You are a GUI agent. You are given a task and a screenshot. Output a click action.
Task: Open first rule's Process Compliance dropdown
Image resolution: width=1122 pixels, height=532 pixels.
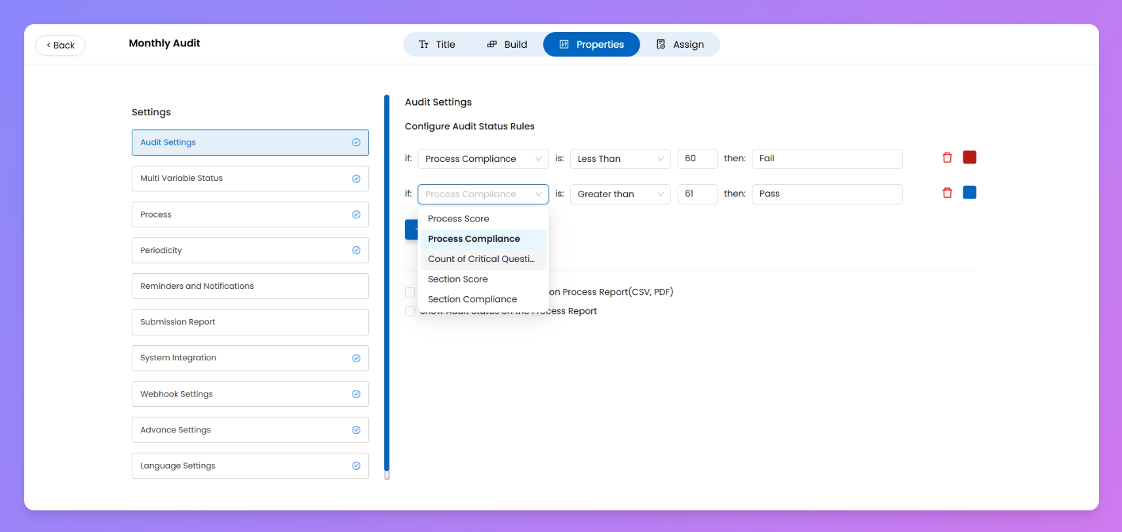click(482, 159)
